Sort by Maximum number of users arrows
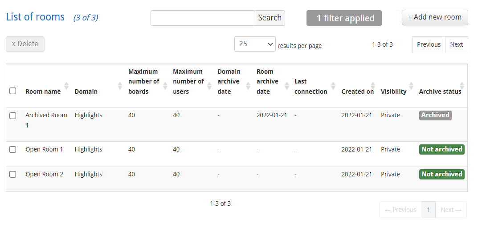 [209, 86]
